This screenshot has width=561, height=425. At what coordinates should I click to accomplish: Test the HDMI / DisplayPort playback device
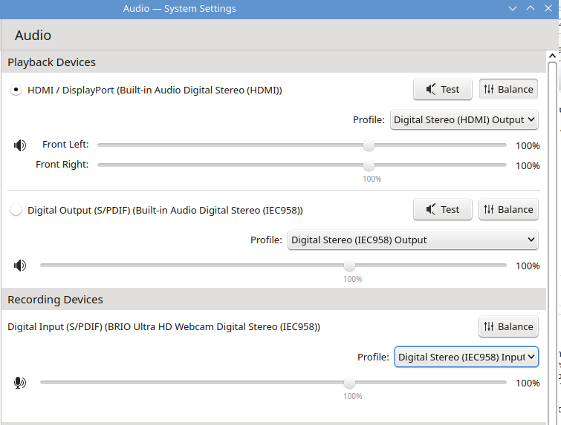pyautogui.click(x=442, y=90)
